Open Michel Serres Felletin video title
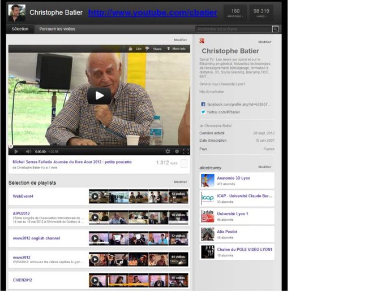This screenshot has width=390, height=292. [72, 162]
